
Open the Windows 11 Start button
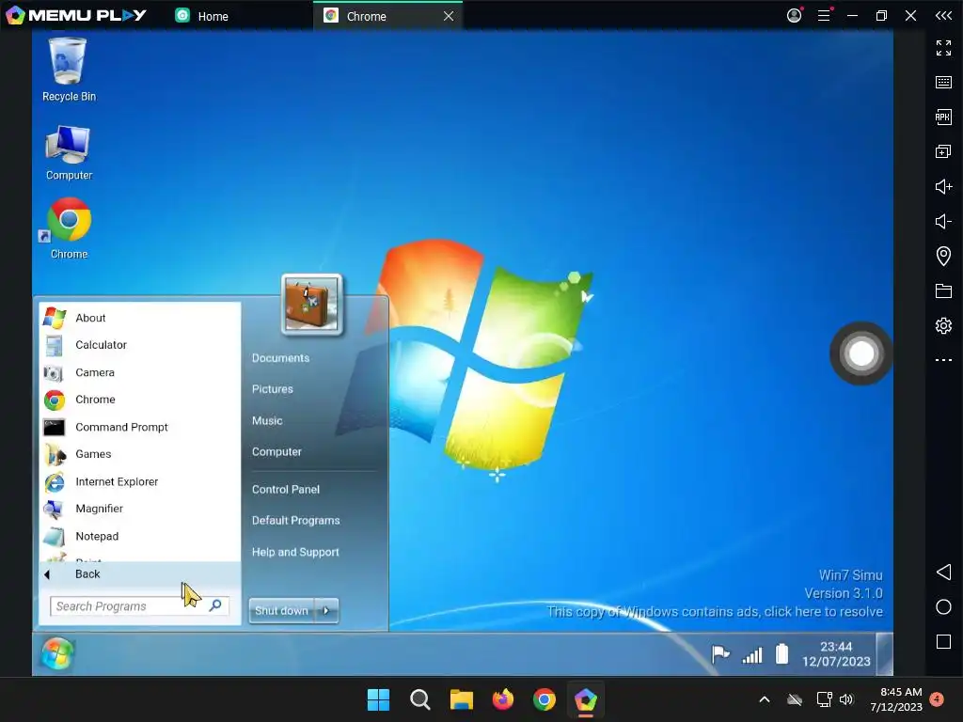pyautogui.click(x=378, y=699)
